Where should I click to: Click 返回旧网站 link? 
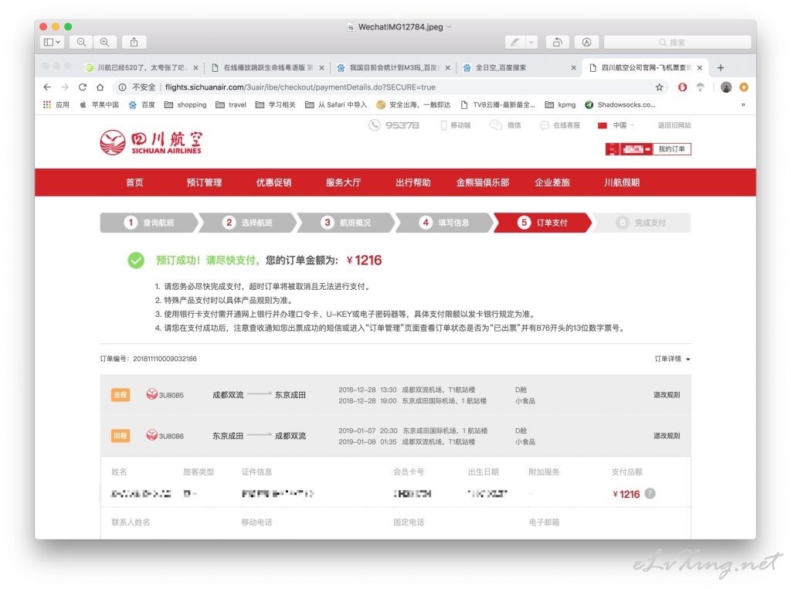(674, 125)
